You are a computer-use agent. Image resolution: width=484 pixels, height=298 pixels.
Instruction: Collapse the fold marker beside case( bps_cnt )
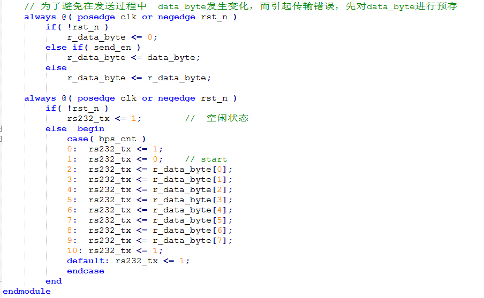click(x=1, y=139)
